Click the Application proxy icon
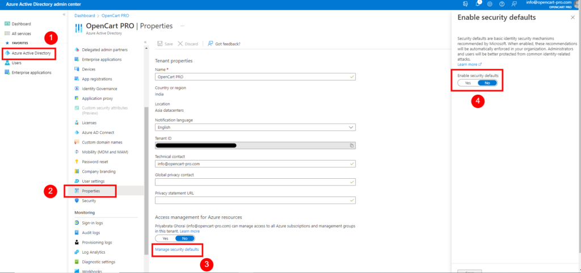Viewport: 581px width, 273px height. pos(77,98)
